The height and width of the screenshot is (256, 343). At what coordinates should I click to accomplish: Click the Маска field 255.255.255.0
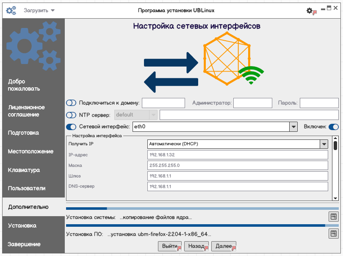click(x=238, y=165)
